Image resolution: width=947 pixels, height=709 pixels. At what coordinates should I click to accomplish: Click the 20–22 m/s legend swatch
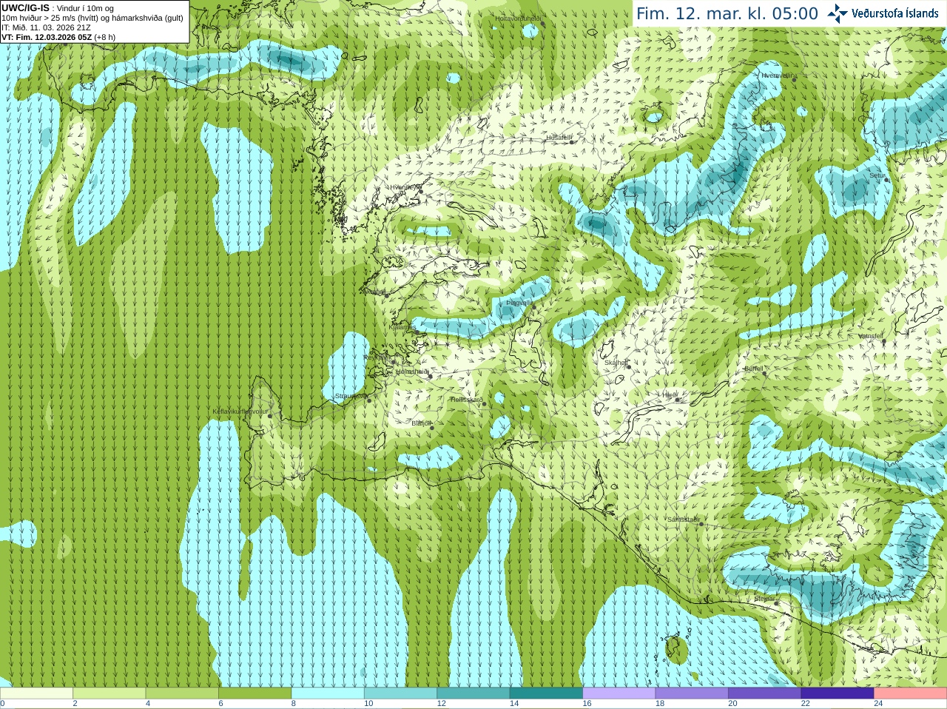(765, 693)
